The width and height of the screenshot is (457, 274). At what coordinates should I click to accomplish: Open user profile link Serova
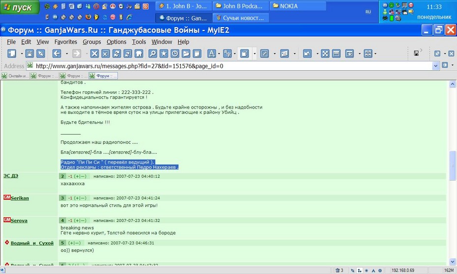click(19, 220)
